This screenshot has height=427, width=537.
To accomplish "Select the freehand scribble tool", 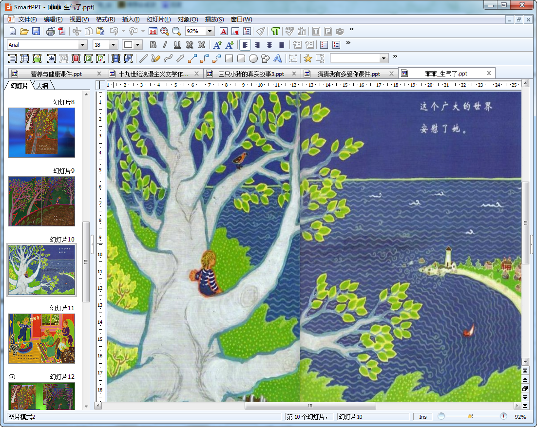I will (155, 58).
